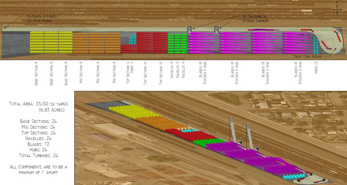347x185 pixels.
Task: Click the single magenta blade lying on the runway
Action: click(263, 30)
